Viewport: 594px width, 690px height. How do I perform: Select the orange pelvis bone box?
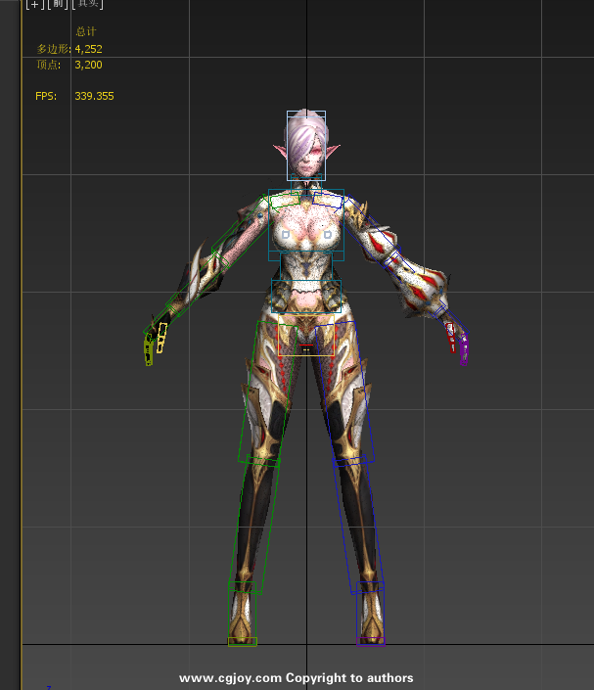(x=306, y=333)
